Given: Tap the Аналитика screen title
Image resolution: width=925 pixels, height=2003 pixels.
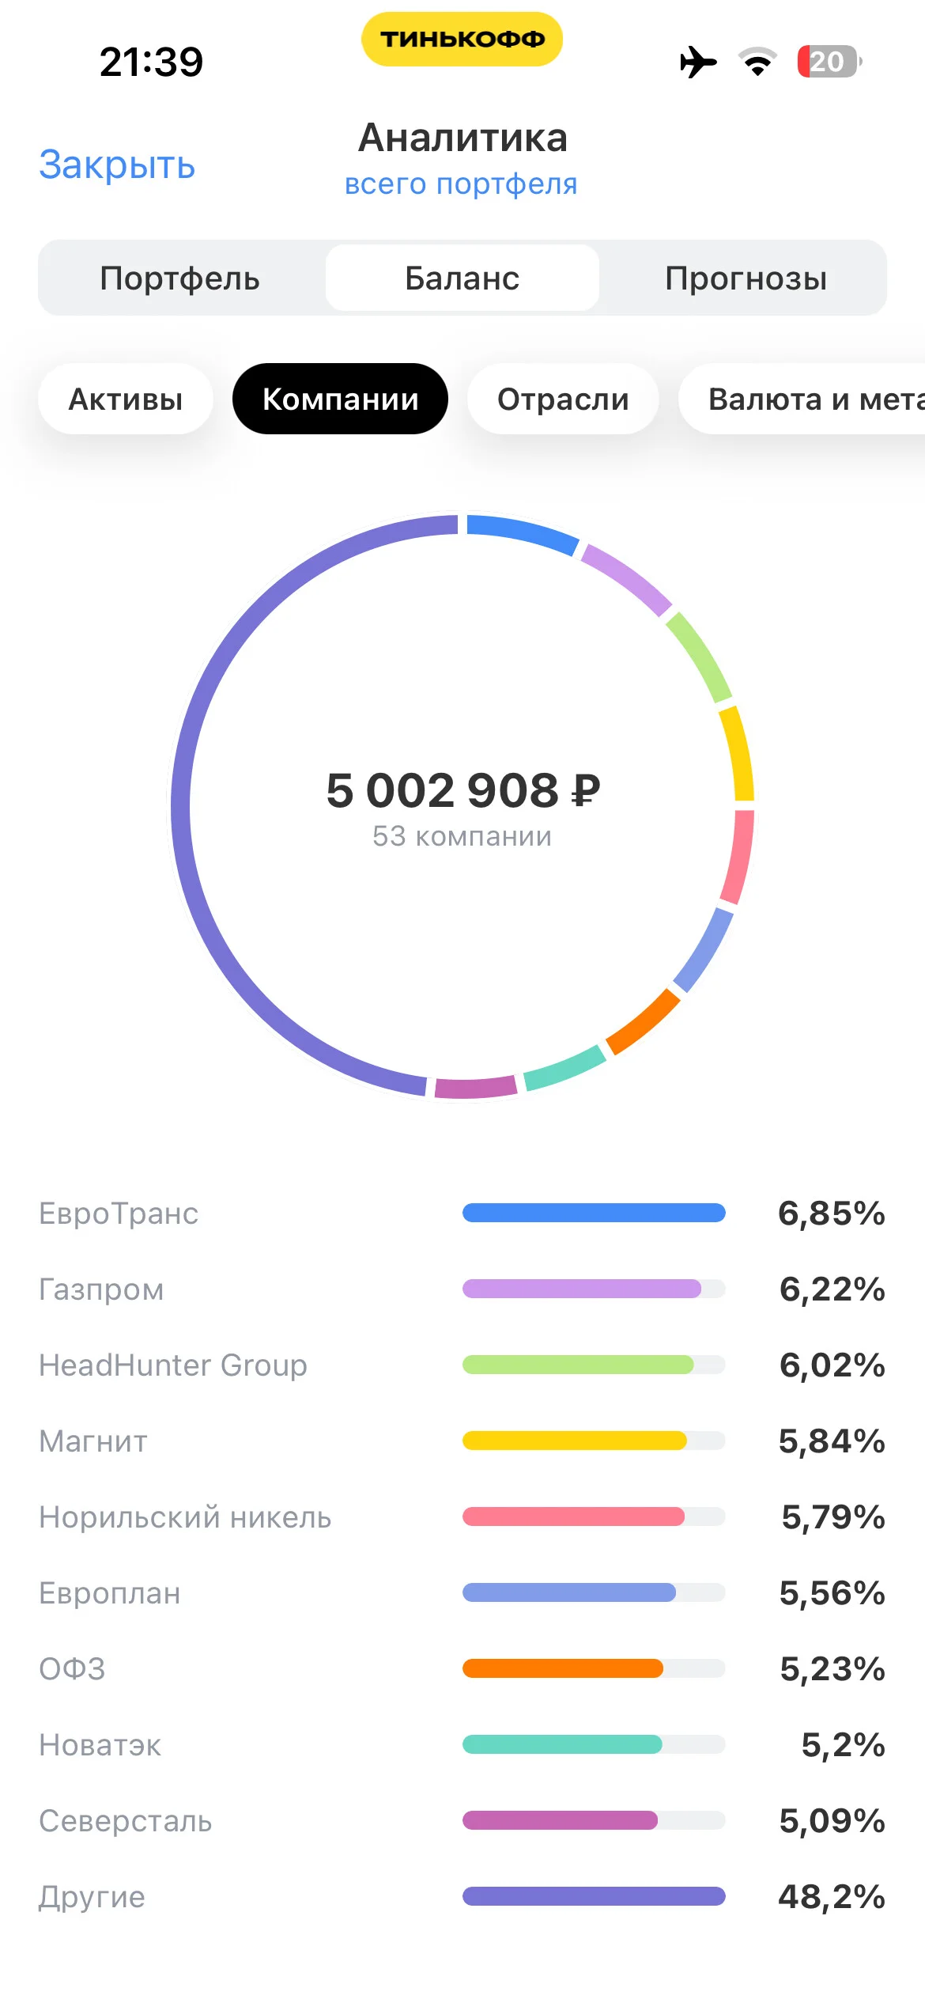Looking at the screenshot, I should tap(462, 138).
